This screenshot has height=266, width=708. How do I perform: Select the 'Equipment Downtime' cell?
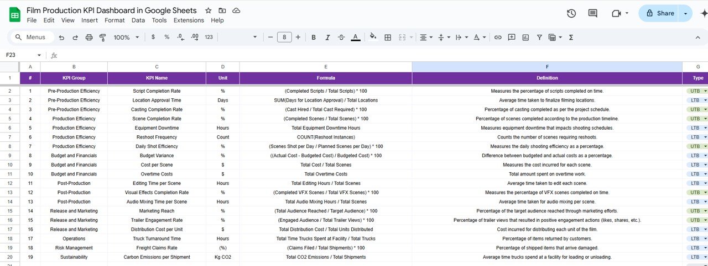[157, 128]
